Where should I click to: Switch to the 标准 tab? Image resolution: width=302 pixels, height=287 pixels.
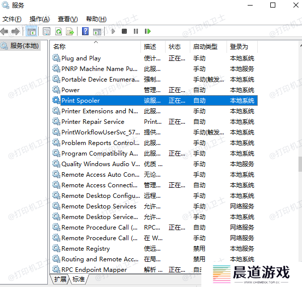(79, 279)
